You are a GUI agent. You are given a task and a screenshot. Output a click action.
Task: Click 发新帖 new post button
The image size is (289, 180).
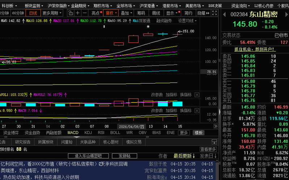point(124,156)
